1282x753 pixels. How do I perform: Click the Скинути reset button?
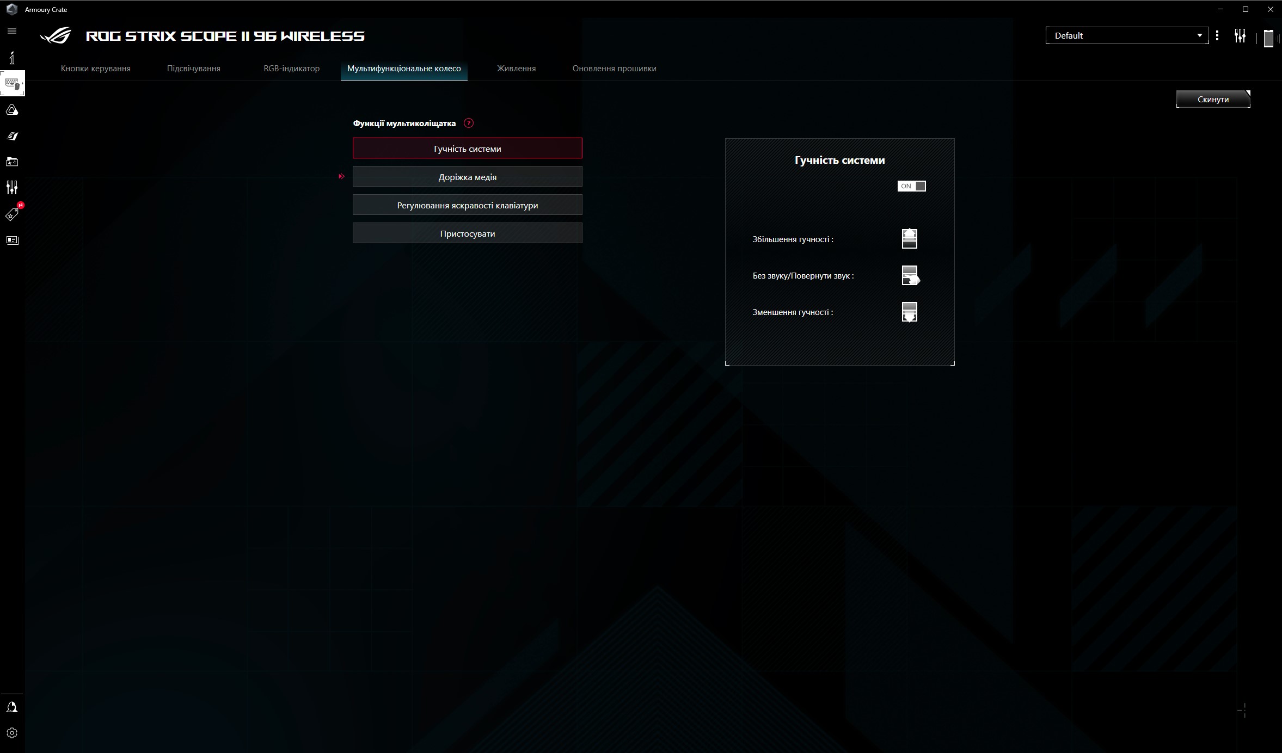tap(1213, 99)
